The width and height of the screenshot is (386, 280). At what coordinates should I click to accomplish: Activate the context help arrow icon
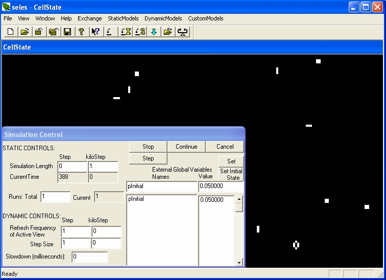[x=96, y=32]
